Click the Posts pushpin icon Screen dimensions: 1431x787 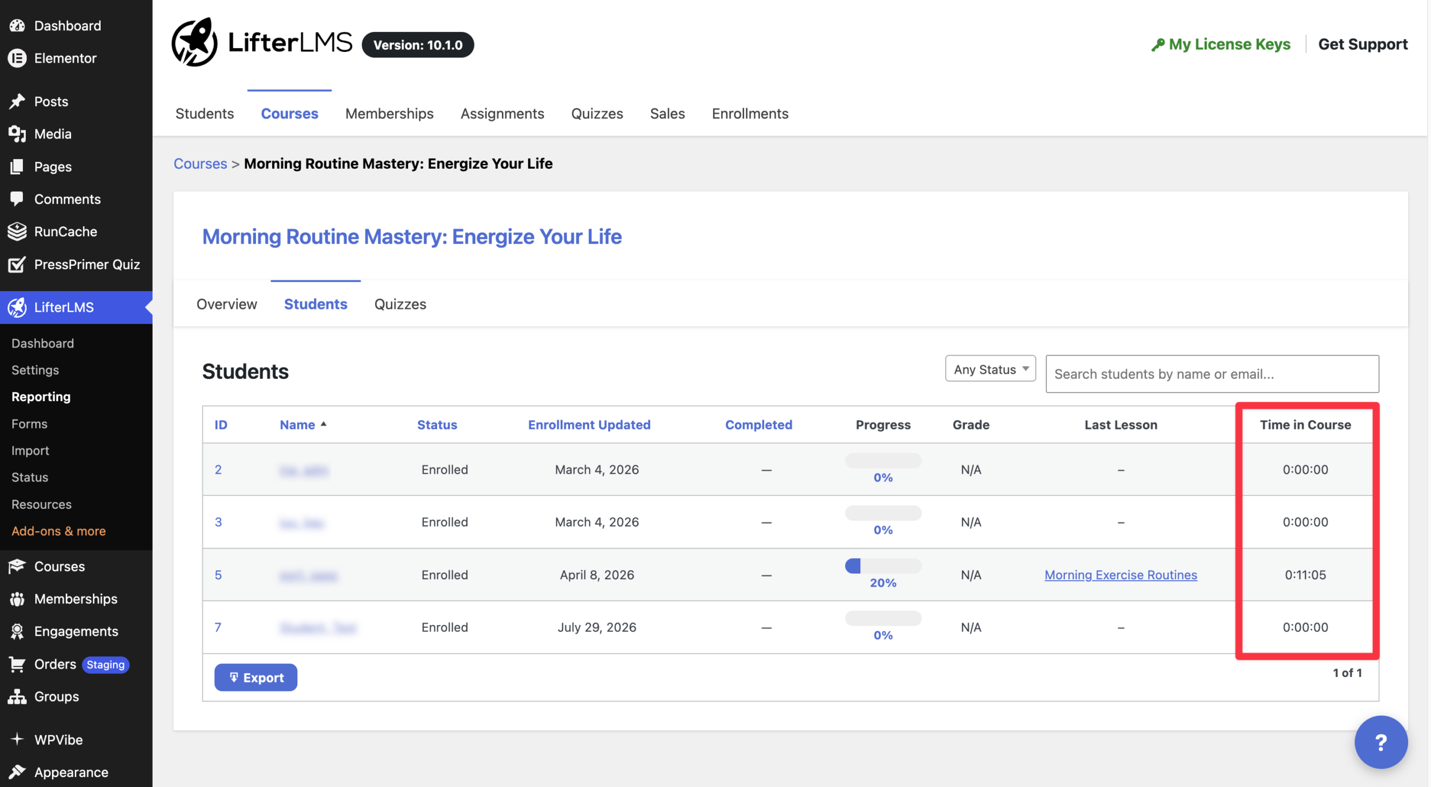coord(17,101)
